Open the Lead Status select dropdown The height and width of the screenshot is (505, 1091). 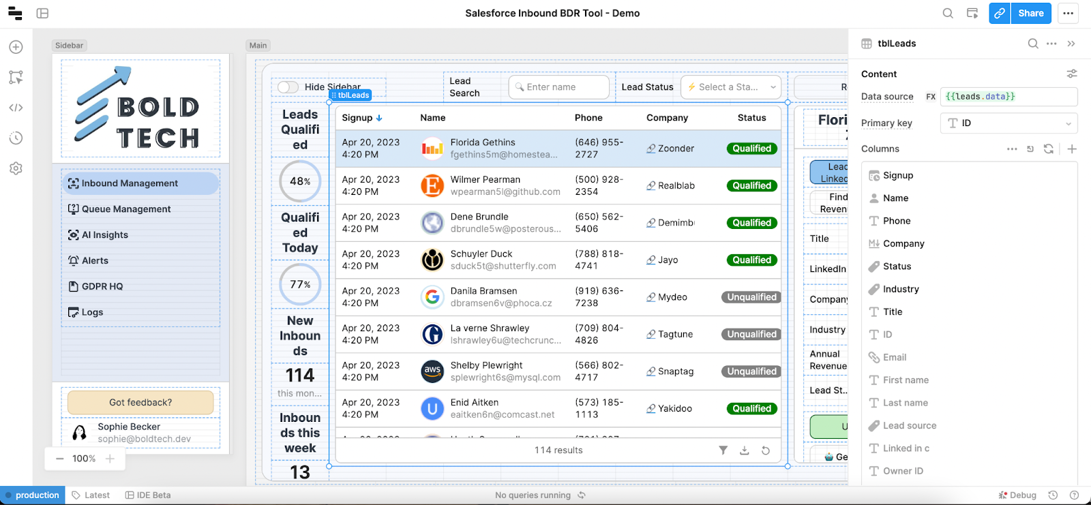pos(732,87)
